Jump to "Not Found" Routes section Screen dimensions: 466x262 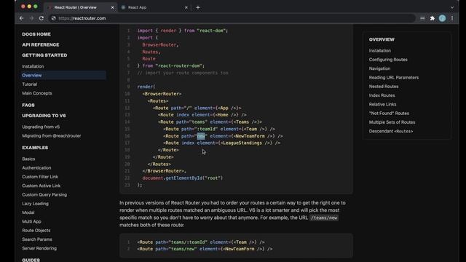coord(389,113)
